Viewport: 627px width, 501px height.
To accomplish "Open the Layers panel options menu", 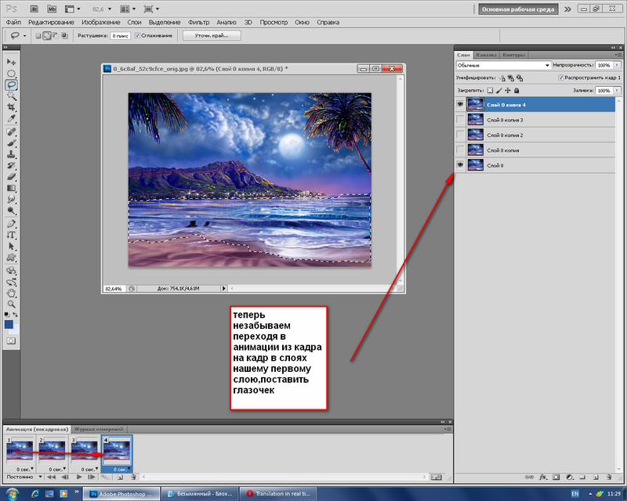I will 619,54.
